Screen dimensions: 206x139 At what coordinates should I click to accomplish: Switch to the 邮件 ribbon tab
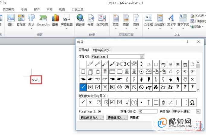coord(37,9)
